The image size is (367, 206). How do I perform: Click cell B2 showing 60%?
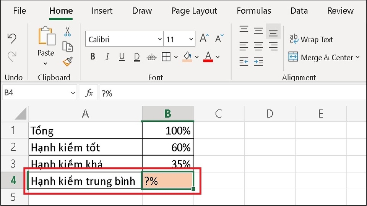pos(167,147)
